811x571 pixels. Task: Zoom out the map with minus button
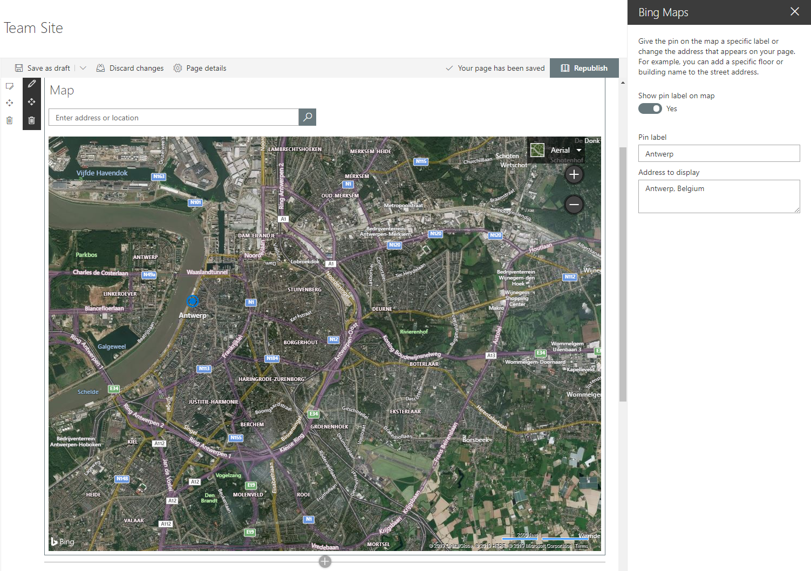tap(574, 204)
